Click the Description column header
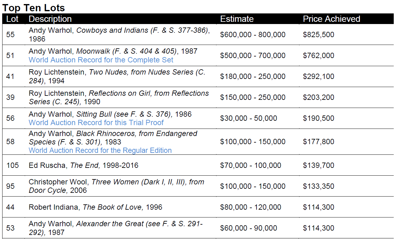This screenshot has height=239, width=395. click(50, 19)
